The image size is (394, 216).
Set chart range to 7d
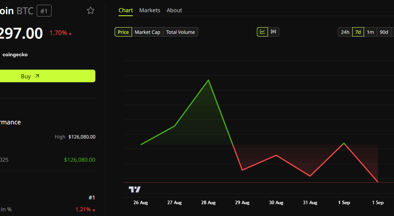point(358,32)
